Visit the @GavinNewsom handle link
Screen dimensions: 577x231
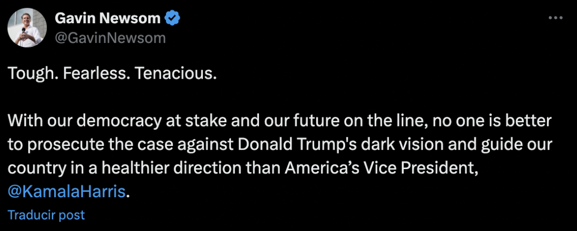[110, 37]
